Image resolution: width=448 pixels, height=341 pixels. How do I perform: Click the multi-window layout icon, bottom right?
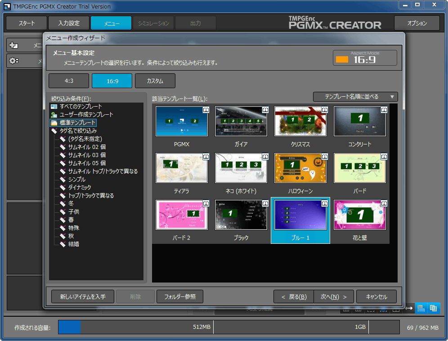pos(434,308)
